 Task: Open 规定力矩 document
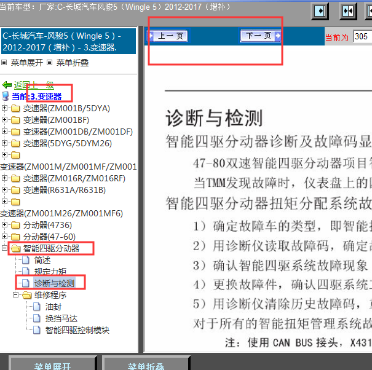point(50,272)
